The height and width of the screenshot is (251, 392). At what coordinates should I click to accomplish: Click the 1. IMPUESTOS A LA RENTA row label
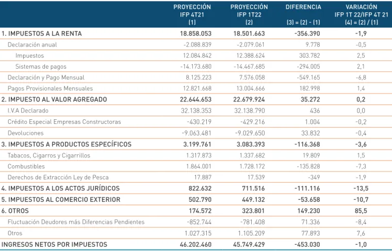point(41,34)
